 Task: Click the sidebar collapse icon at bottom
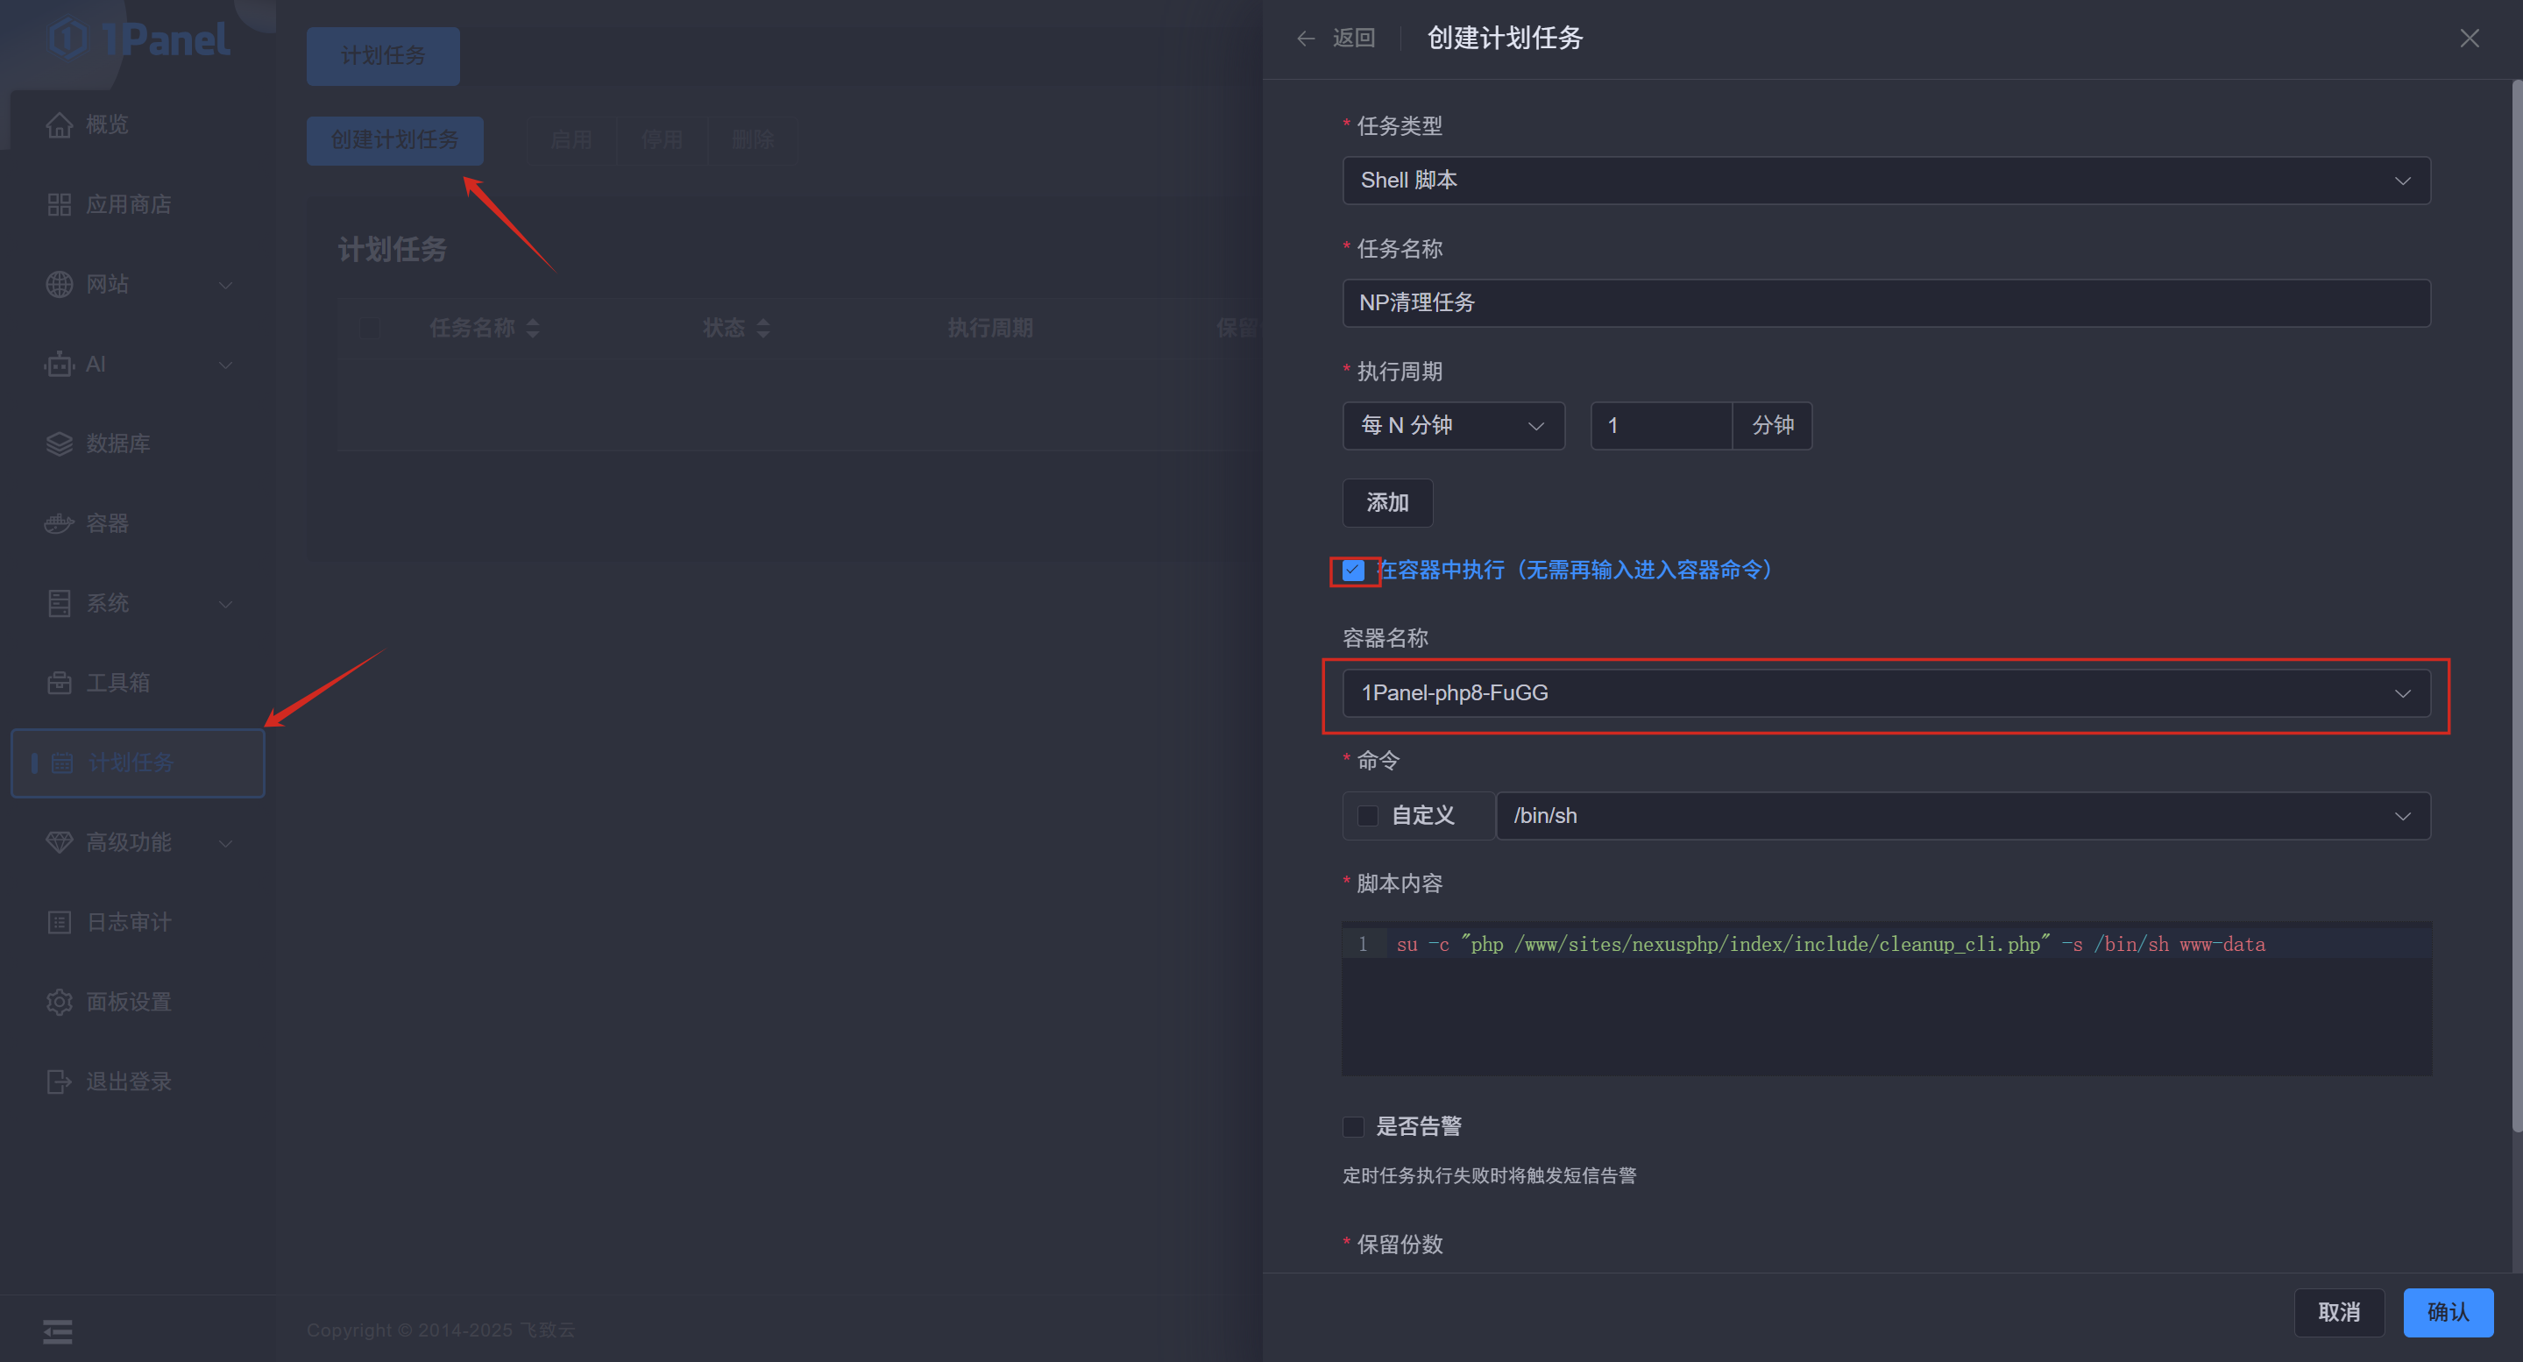click(x=57, y=1330)
